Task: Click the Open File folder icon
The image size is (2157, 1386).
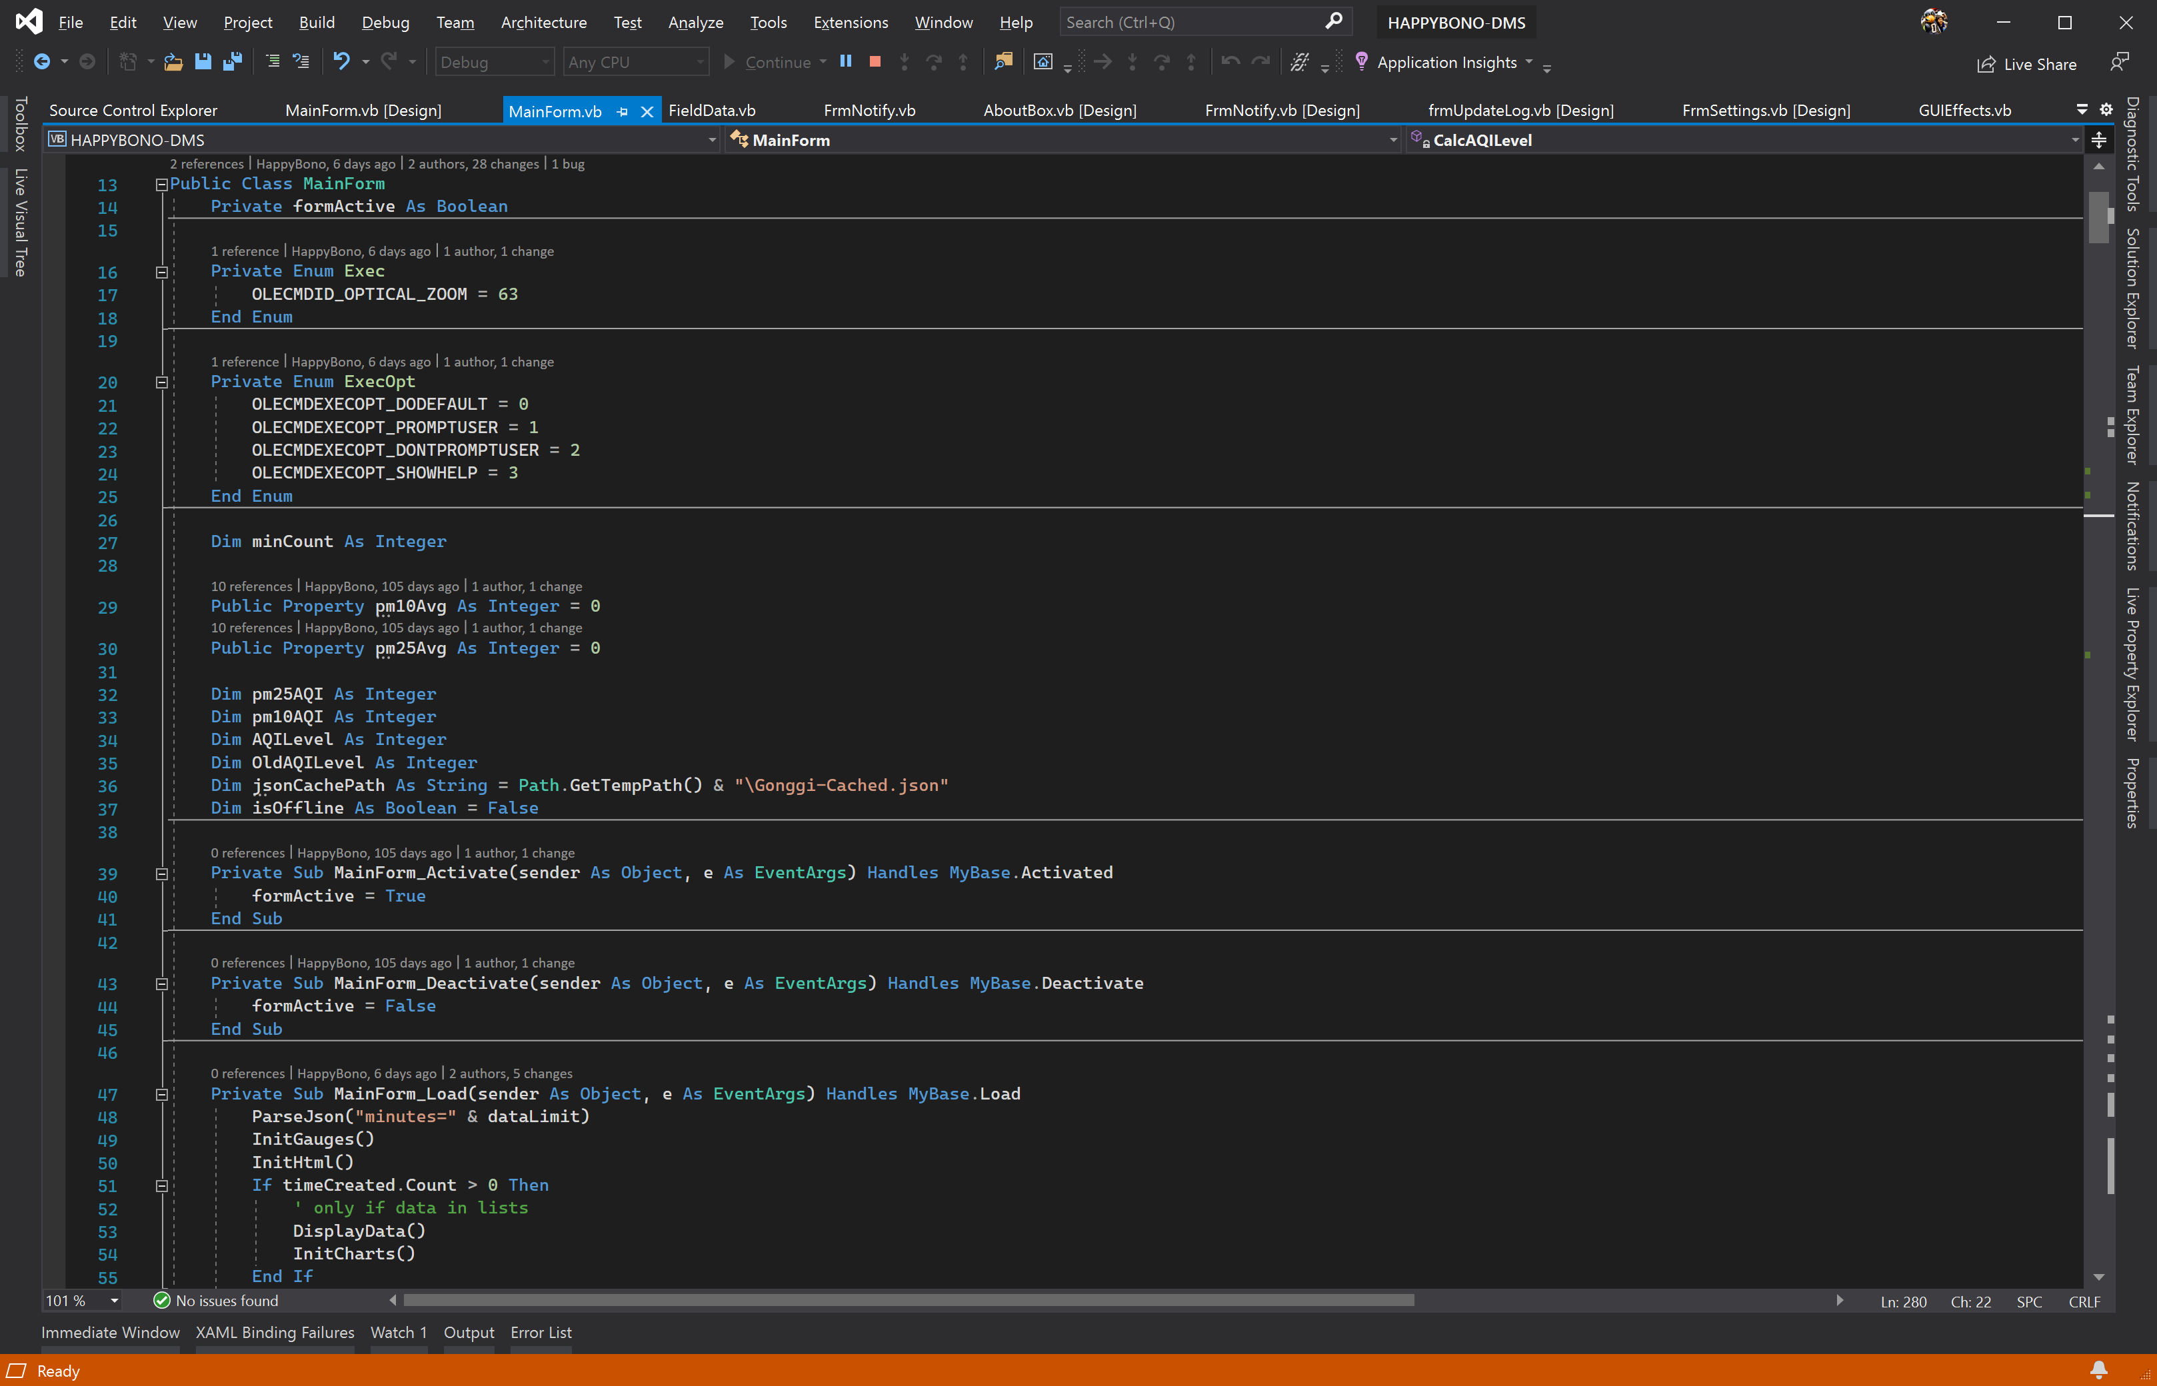Action: coord(173,62)
